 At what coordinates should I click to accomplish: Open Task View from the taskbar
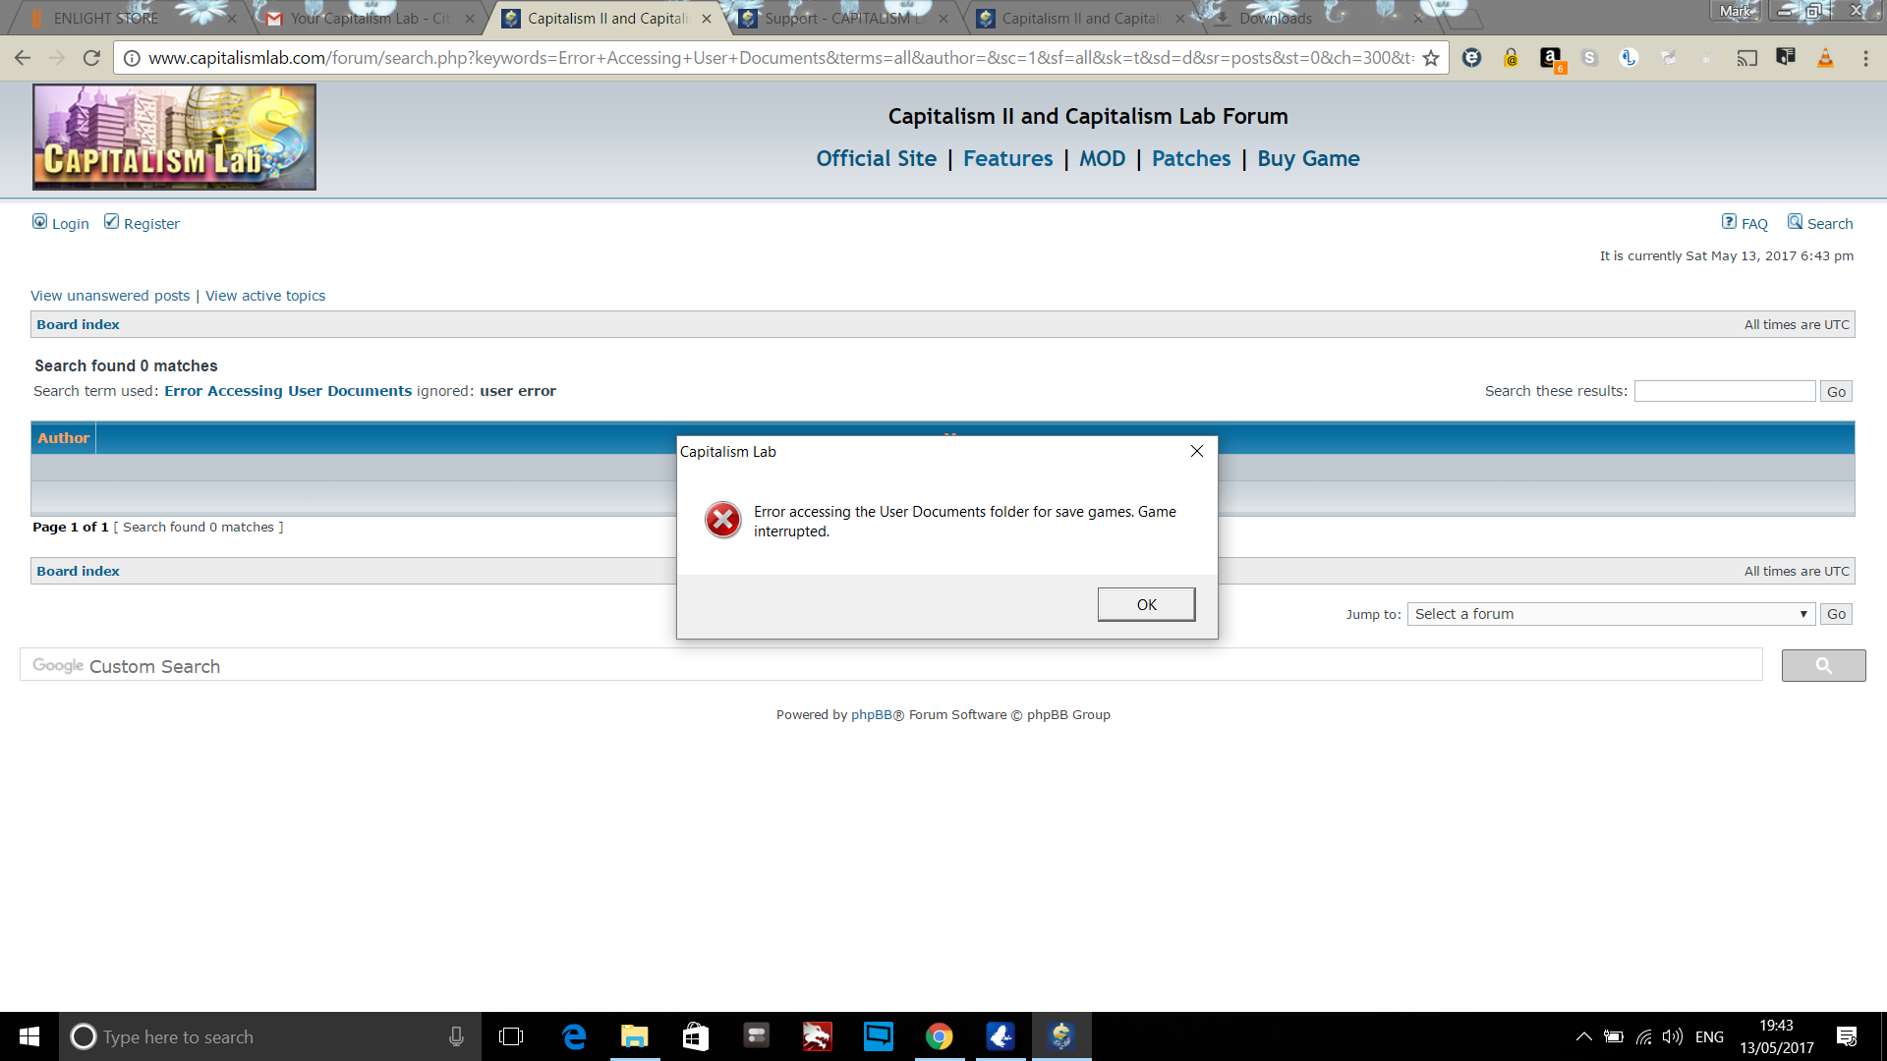pos(511,1036)
